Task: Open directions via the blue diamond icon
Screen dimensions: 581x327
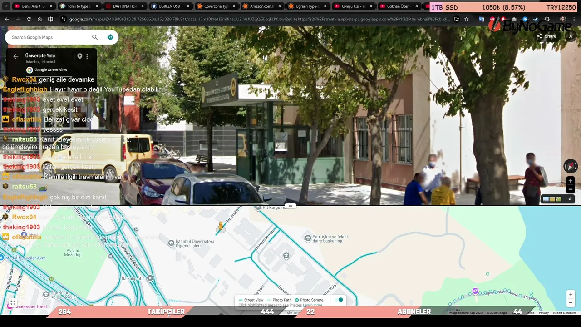Action: pyautogui.click(x=110, y=37)
